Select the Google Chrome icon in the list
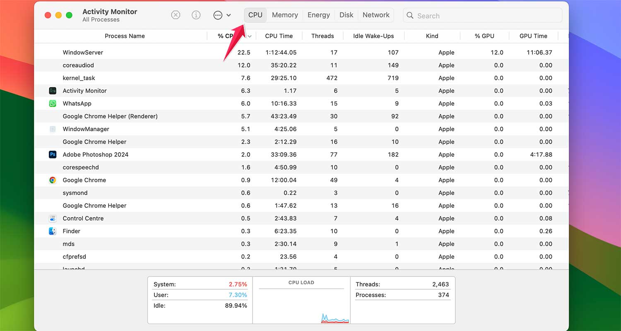The width and height of the screenshot is (621, 331). [x=52, y=180]
